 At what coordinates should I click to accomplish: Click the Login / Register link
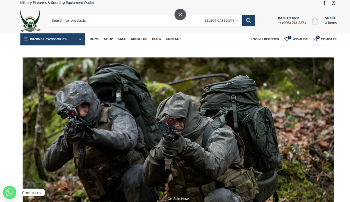point(265,39)
